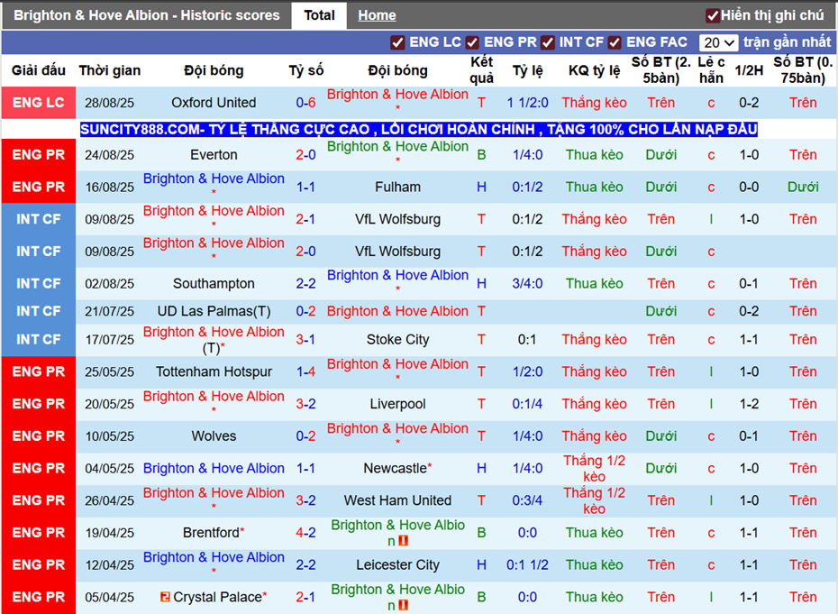
Task: Click Wolves team name
Action: pyautogui.click(x=214, y=435)
